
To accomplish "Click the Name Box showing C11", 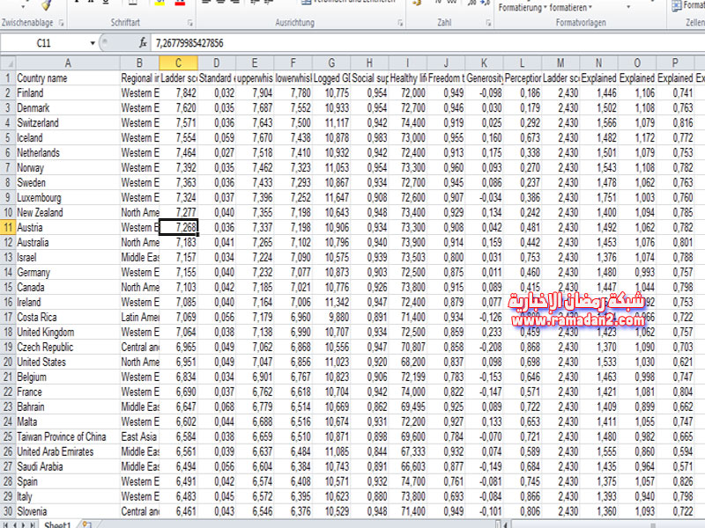I will pos(44,43).
